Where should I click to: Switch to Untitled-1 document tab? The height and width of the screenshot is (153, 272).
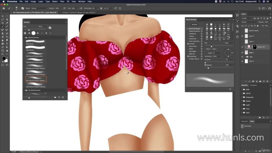79,12
